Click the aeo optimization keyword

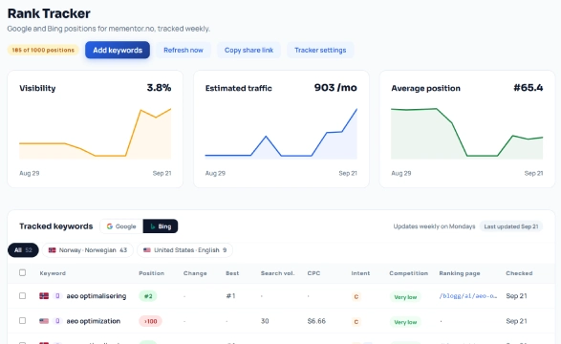click(x=93, y=321)
